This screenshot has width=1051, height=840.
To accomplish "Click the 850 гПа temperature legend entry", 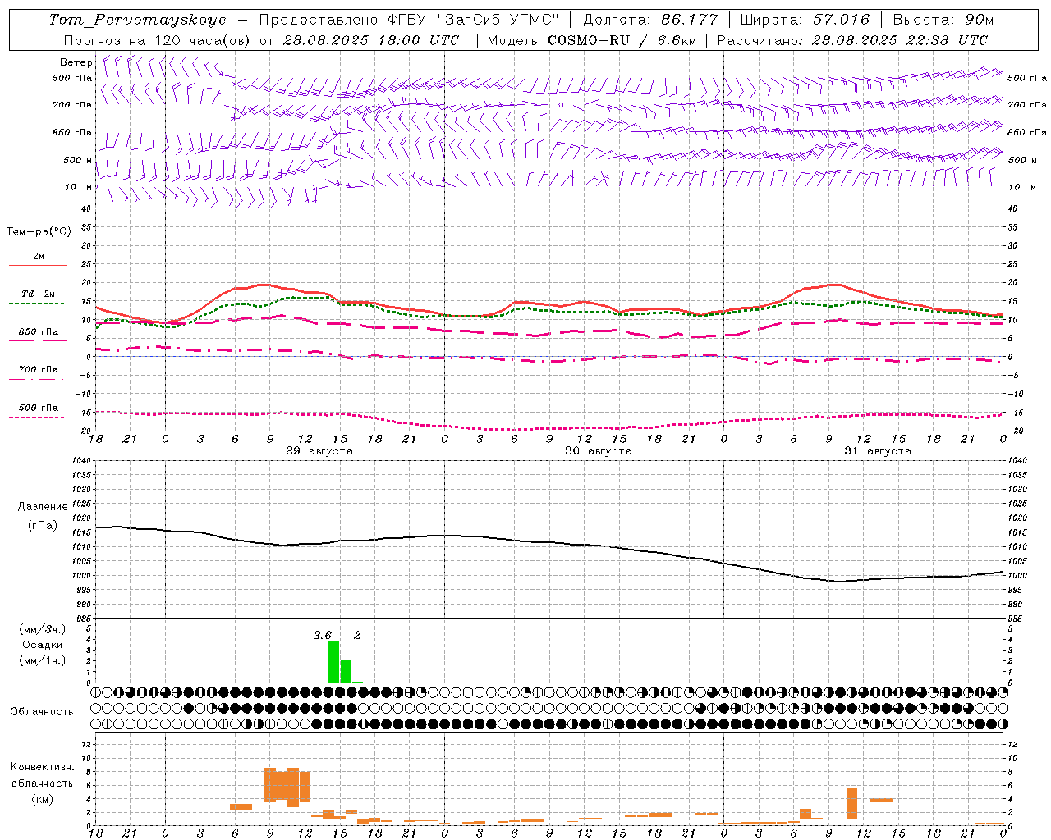I will tap(38, 332).
